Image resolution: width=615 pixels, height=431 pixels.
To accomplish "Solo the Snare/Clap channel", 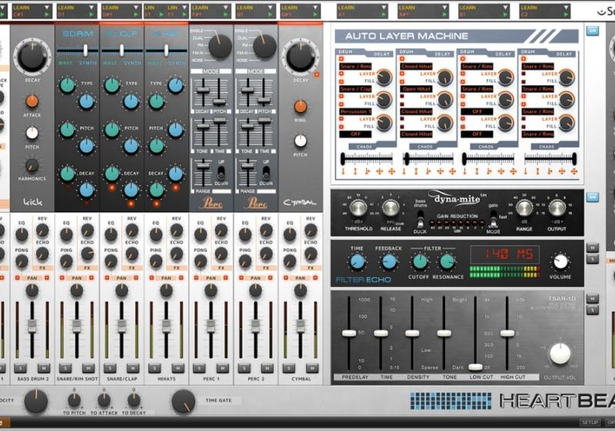I will tap(110, 368).
